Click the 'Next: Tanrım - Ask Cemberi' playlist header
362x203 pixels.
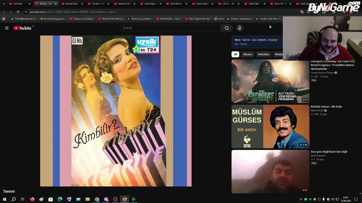tap(256, 40)
